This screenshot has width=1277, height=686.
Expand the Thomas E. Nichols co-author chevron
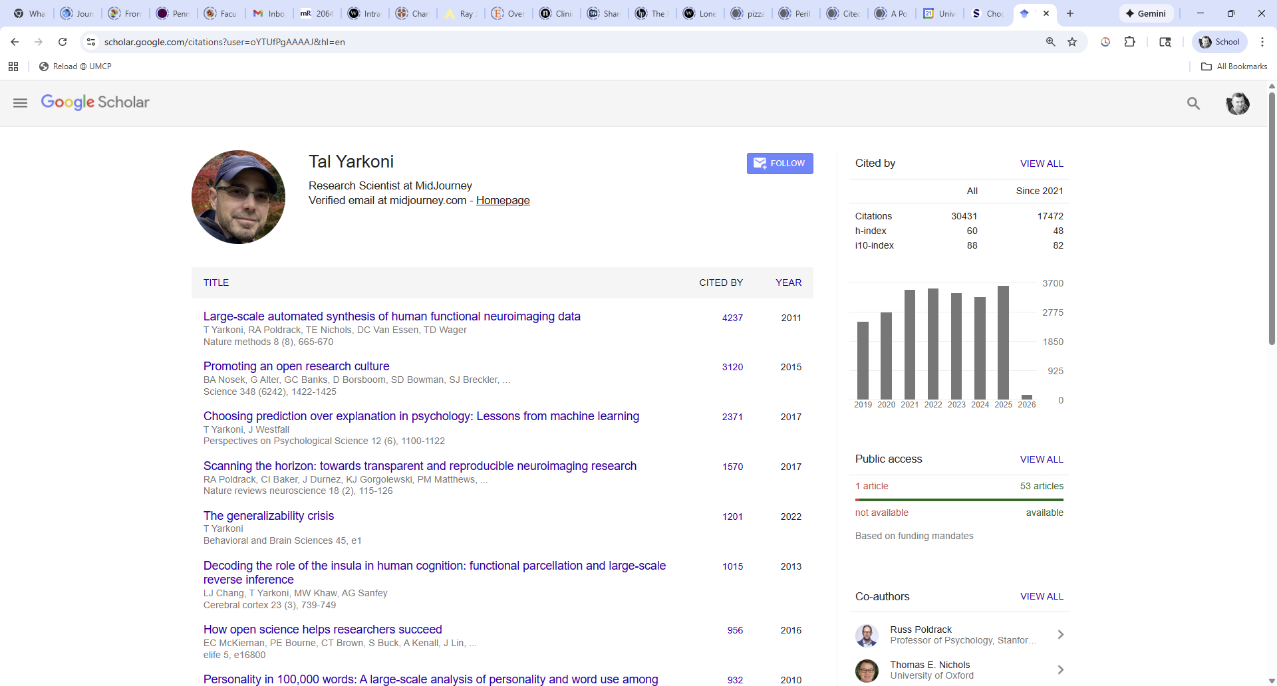[1060, 670]
